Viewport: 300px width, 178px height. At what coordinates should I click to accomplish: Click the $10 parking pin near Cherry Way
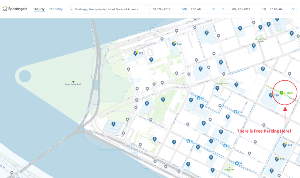(276, 159)
